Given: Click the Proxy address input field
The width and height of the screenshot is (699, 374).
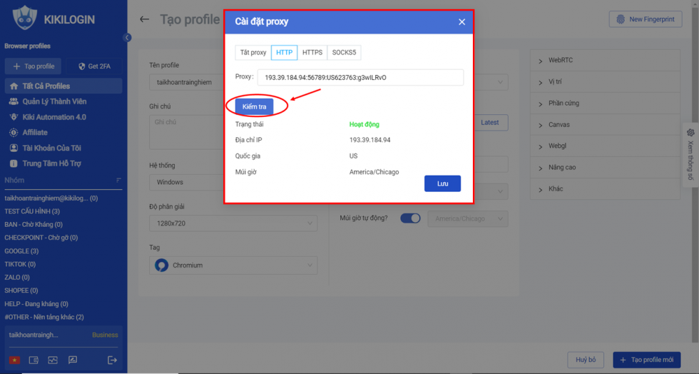Looking at the screenshot, I should (x=360, y=77).
